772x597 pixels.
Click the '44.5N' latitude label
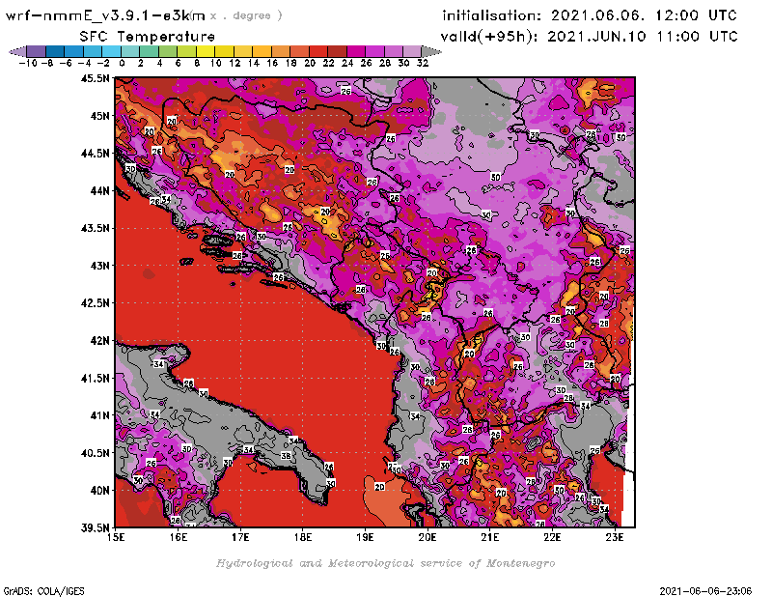pyautogui.click(x=95, y=153)
